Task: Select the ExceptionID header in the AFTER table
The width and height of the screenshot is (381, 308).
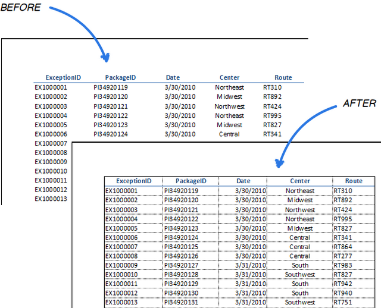Action: click(133, 181)
